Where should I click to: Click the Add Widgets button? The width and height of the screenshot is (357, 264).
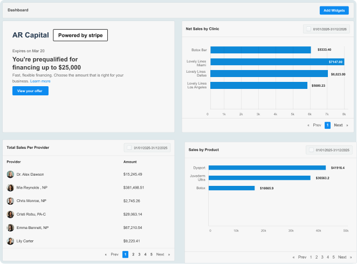tap(334, 10)
